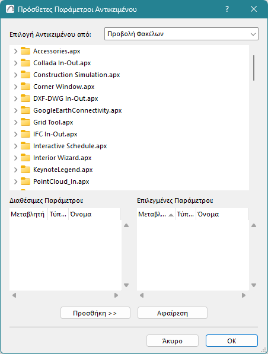The image size is (268, 354).
Task: Click the Αφαίρεση button
Action: tap(173, 313)
